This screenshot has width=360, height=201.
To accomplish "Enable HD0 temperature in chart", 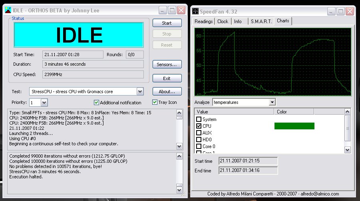I will pos(199,139).
